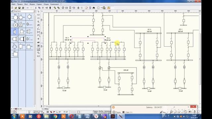Screen dimensions: 212x119
Task: Open Opera browser from taskbar
Action: click(x=72, y=116)
